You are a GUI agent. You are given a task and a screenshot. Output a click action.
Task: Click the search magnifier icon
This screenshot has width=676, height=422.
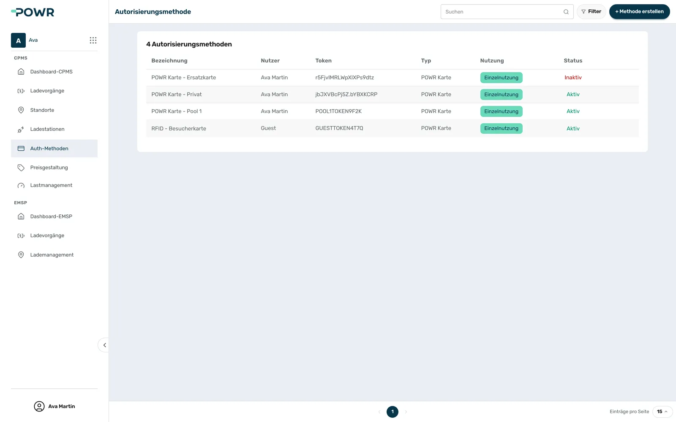click(x=566, y=12)
